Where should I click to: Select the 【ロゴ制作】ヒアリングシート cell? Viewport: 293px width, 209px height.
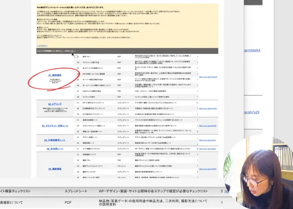point(93,114)
